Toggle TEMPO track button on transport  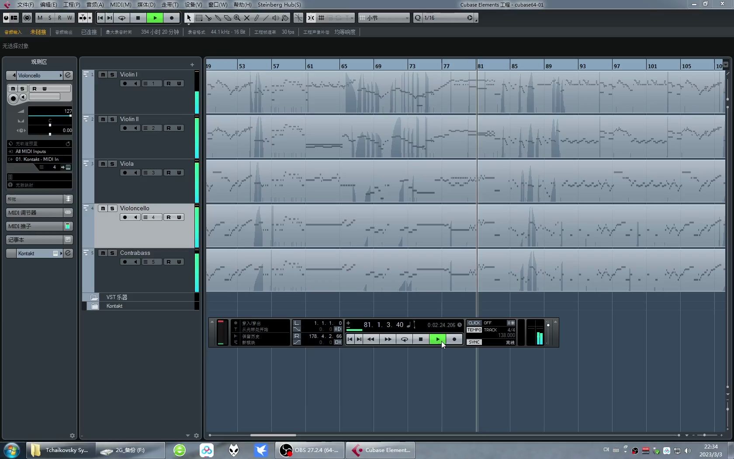[x=474, y=330]
